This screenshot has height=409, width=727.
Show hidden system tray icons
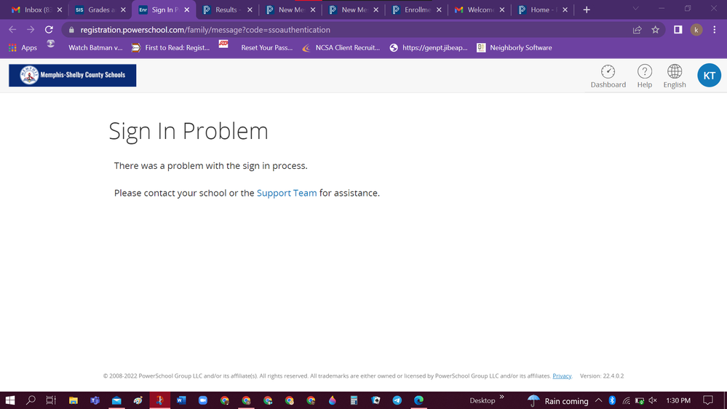coord(598,400)
